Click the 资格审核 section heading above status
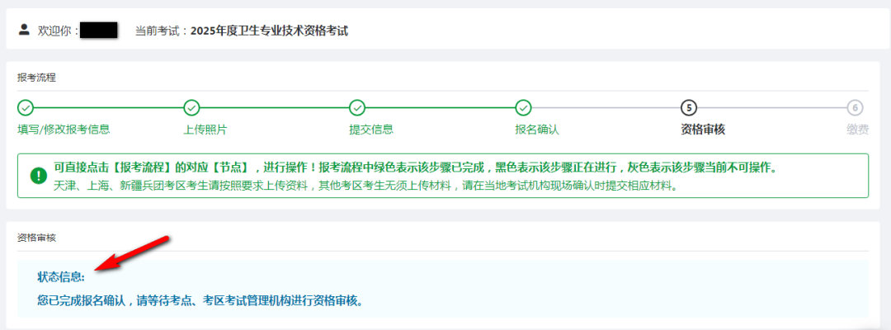Image resolution: width=891 pixels, height=330 pixels. click(36, 238)
